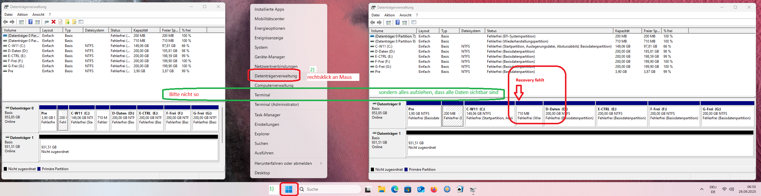The width and height of the screenshot is (761, 196).
Task: Click Forward arrow in right Datenträgerverwaltung toolbar
Action: point(379,23)
